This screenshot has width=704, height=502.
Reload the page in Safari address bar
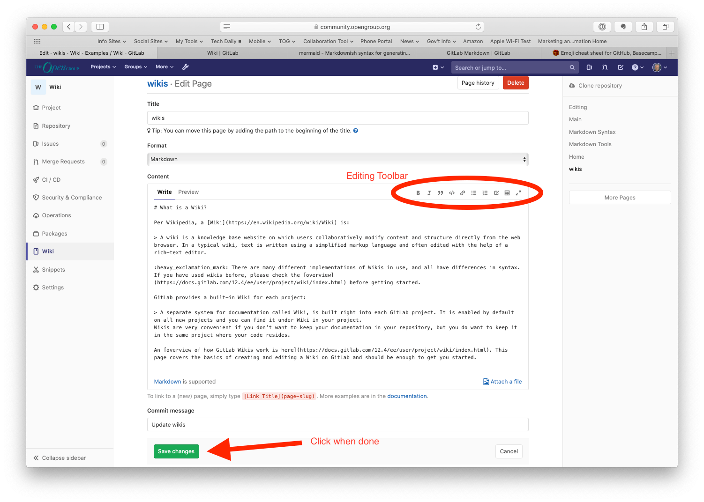pos(478,27)
